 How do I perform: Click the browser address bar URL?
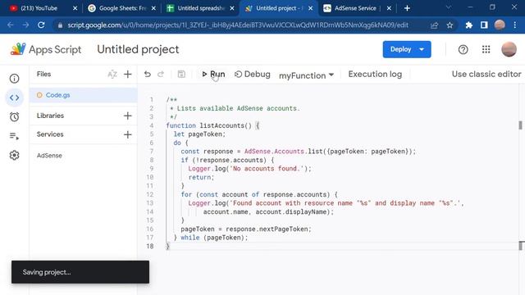point(238,25)
